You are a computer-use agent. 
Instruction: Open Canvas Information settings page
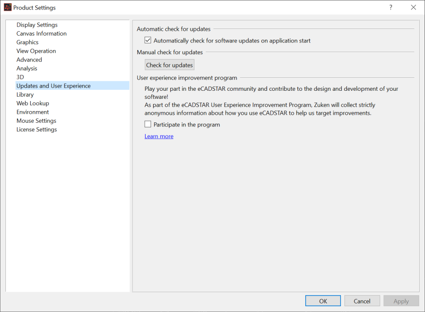(42, 33)
